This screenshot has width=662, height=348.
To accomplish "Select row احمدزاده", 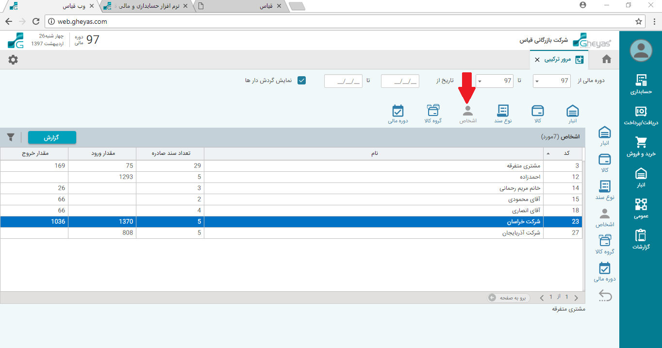I will (x=291, y=177).
